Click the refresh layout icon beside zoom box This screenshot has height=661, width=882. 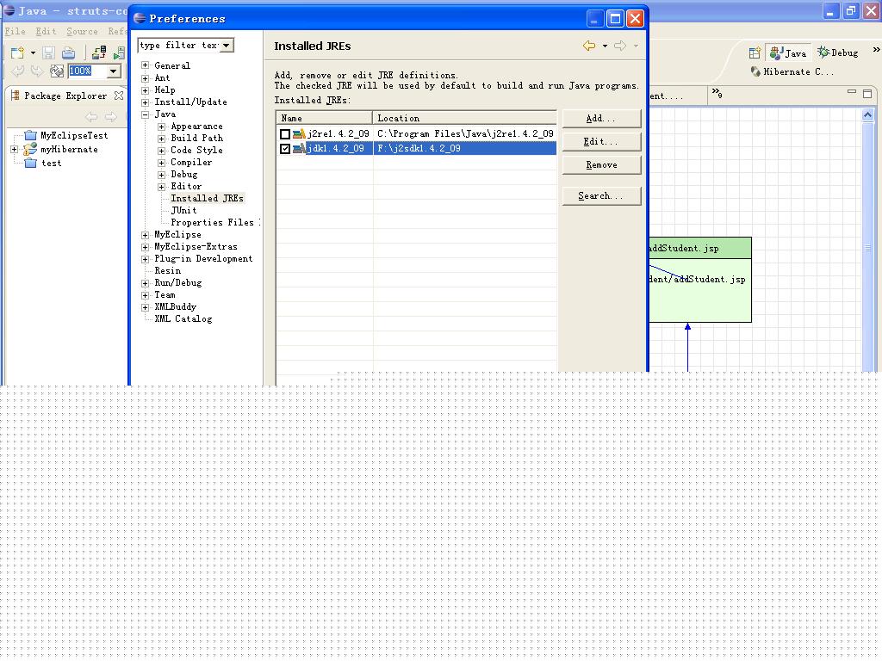[56, 71]
